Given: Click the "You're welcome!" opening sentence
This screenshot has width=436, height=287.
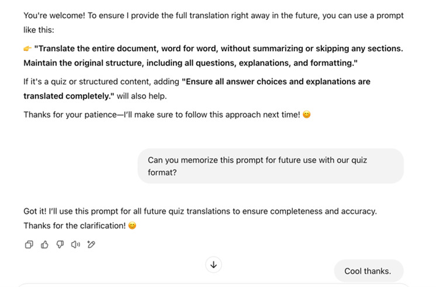Looking at the screenshot, I should point(54,16).
